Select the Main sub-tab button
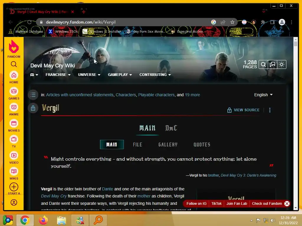This screenshot has height=226, width=302. (112, 144)
